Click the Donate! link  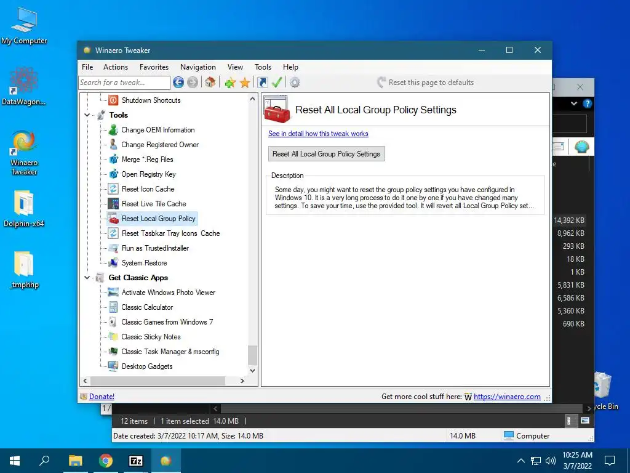[102, 397]
